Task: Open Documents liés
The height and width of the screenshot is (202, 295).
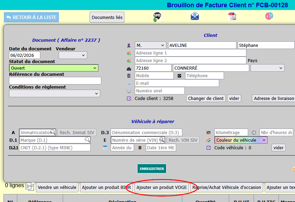Action: tap(107, 17)
